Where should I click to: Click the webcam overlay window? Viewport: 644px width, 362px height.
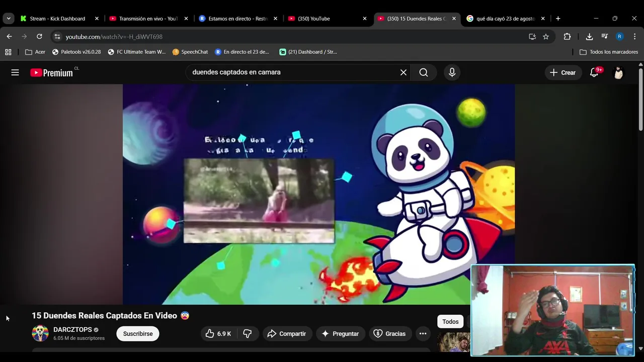click(552, 310)
